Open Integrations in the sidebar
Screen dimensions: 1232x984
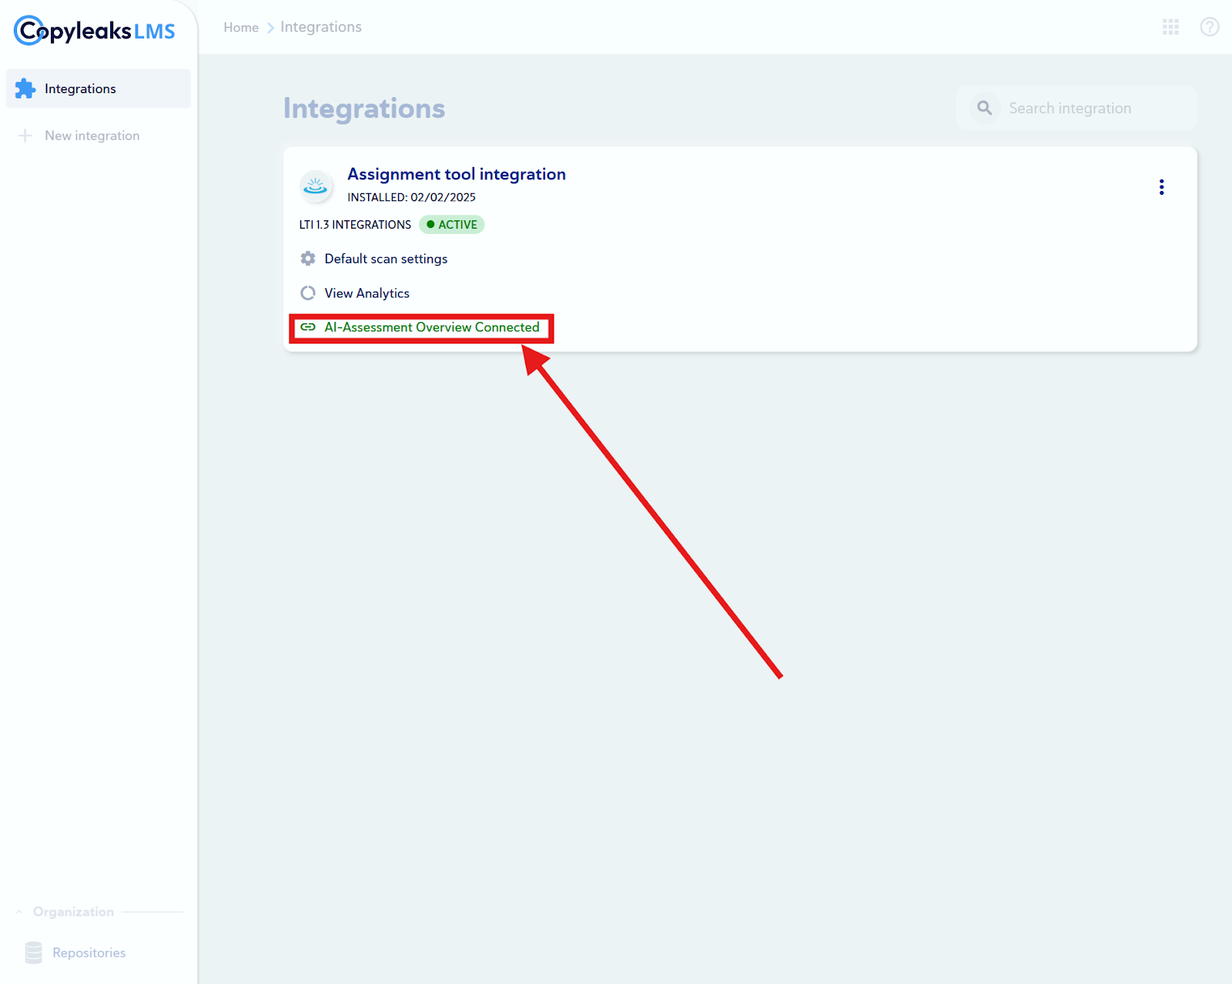[99, 89]
